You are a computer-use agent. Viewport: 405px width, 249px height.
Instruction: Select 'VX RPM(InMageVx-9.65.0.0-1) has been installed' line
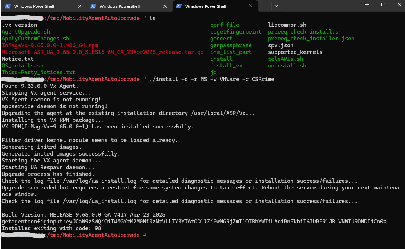tap(98, 126)
